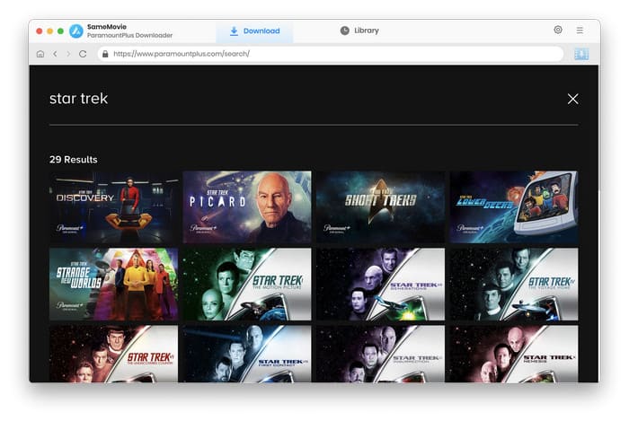Go to browser home page icon
This screenshot has height=421, width=629.
40,54
